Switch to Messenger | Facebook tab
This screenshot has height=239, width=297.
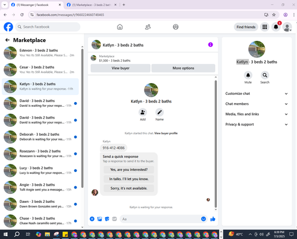pyautogui.click(x=36, y=5)
